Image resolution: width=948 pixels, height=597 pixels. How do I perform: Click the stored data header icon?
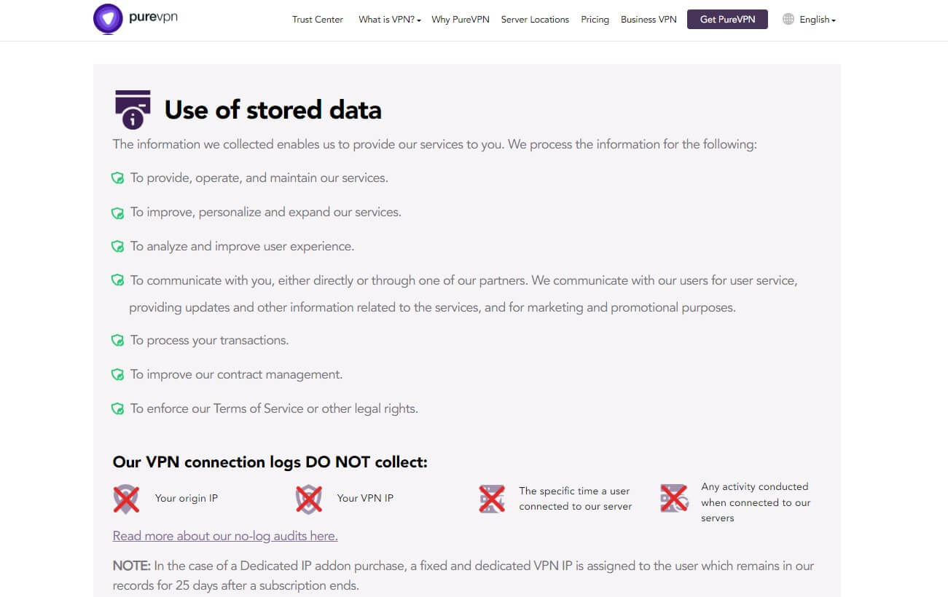pos(132,108)
